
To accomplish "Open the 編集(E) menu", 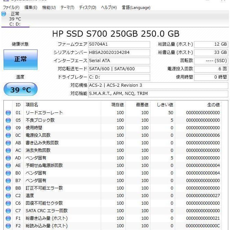I will tap(31, 7).
